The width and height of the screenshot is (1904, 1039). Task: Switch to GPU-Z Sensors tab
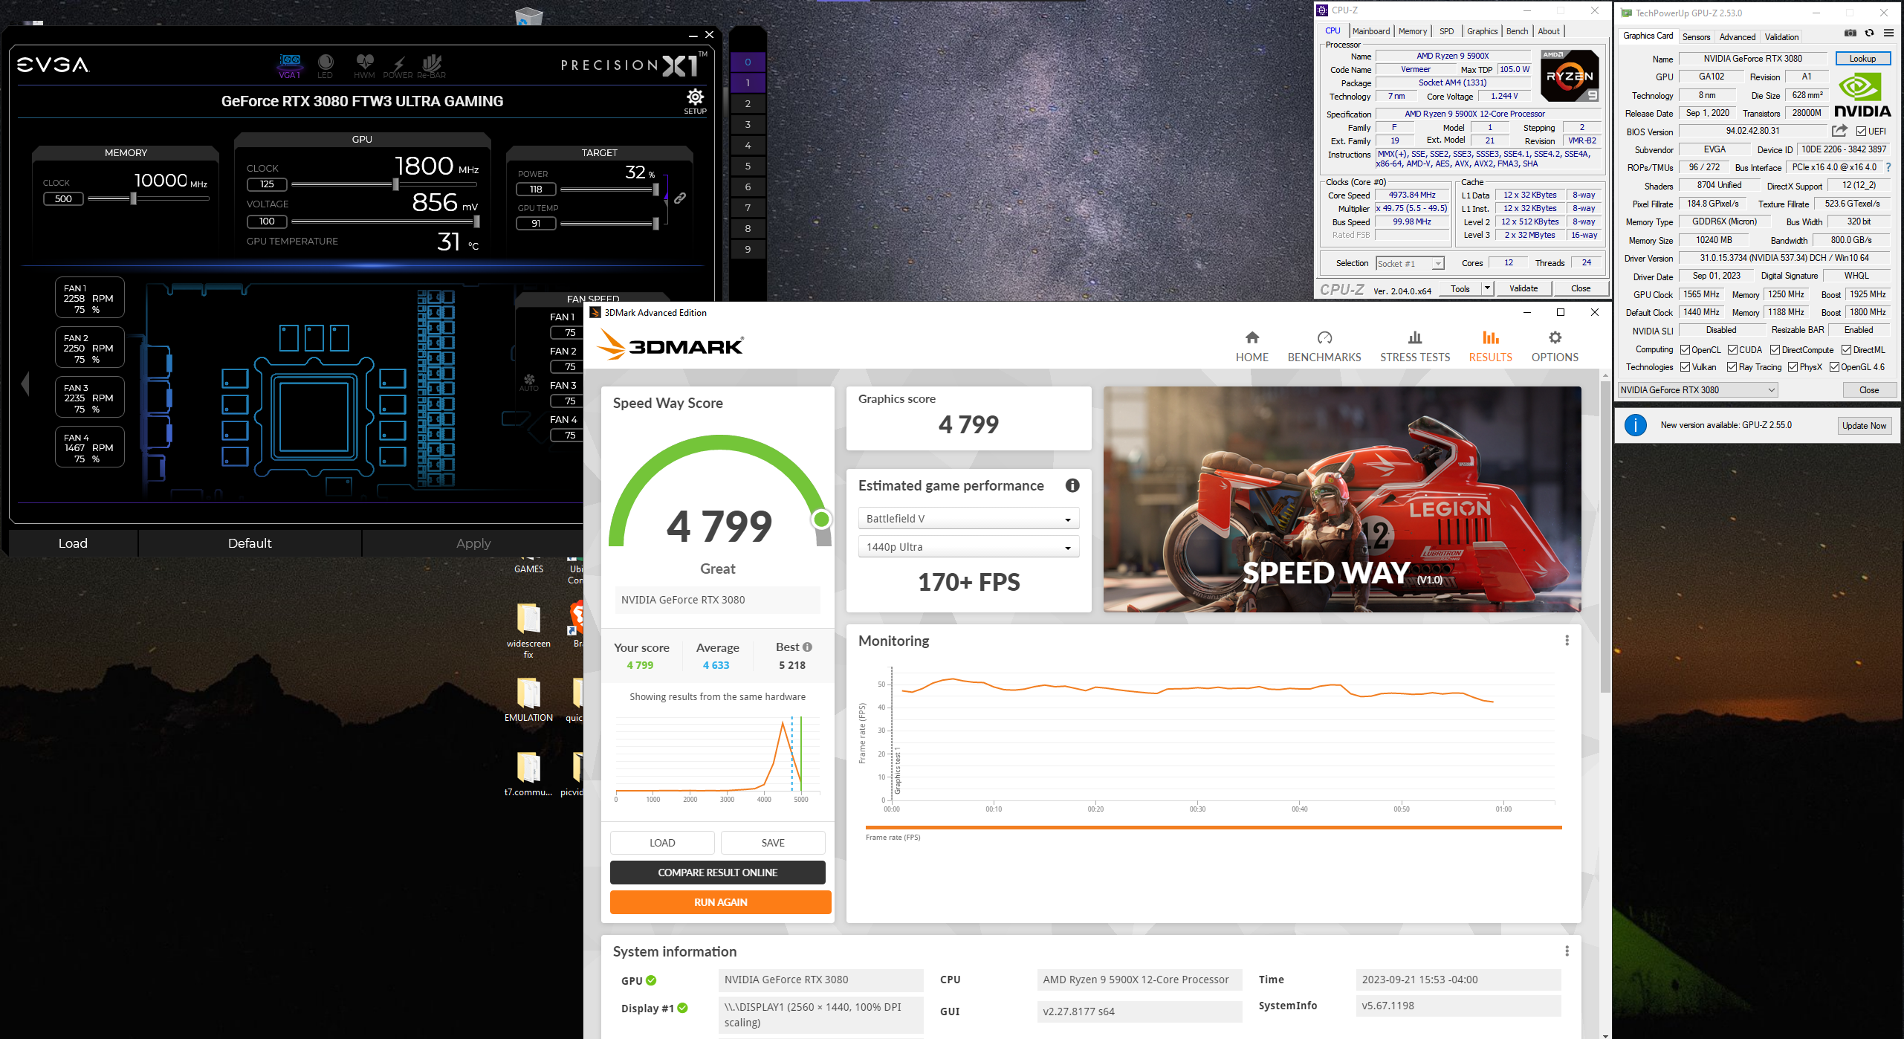pos(1697,36)
